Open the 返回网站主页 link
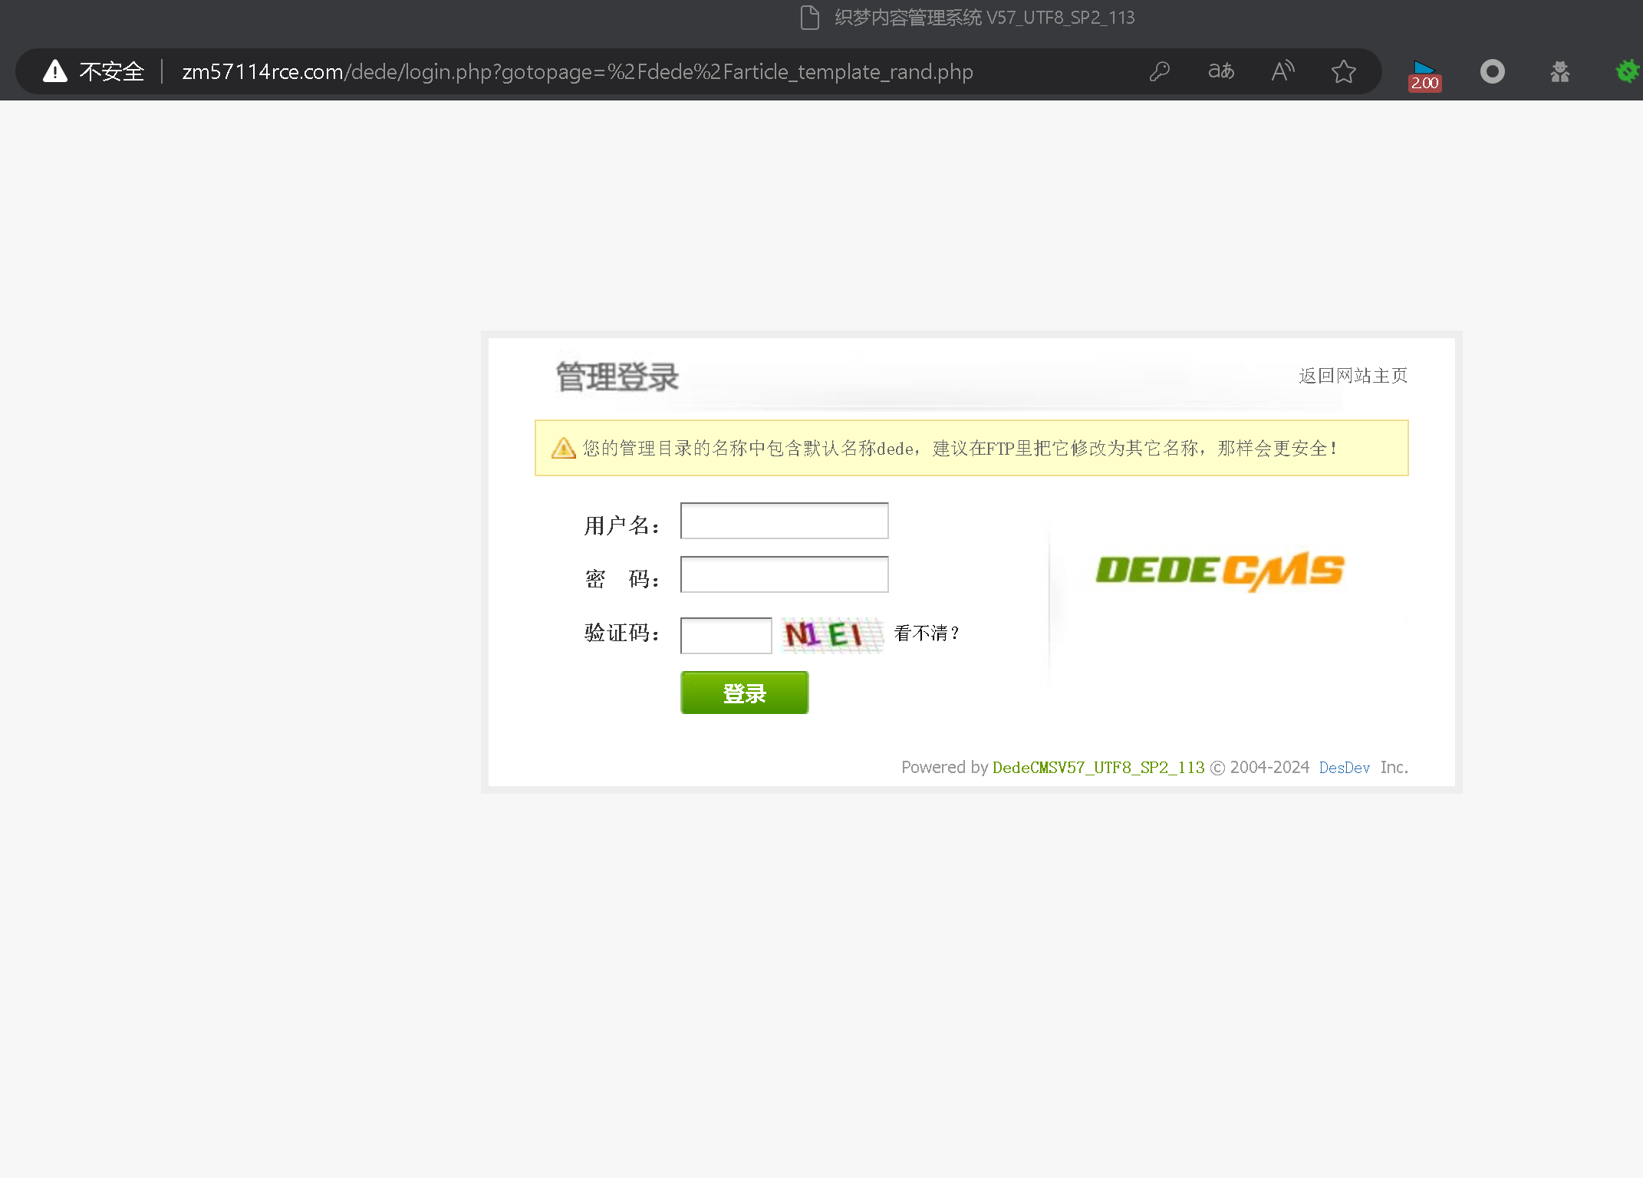This screenshot has width=1643, height=1178. point(1353,376)
